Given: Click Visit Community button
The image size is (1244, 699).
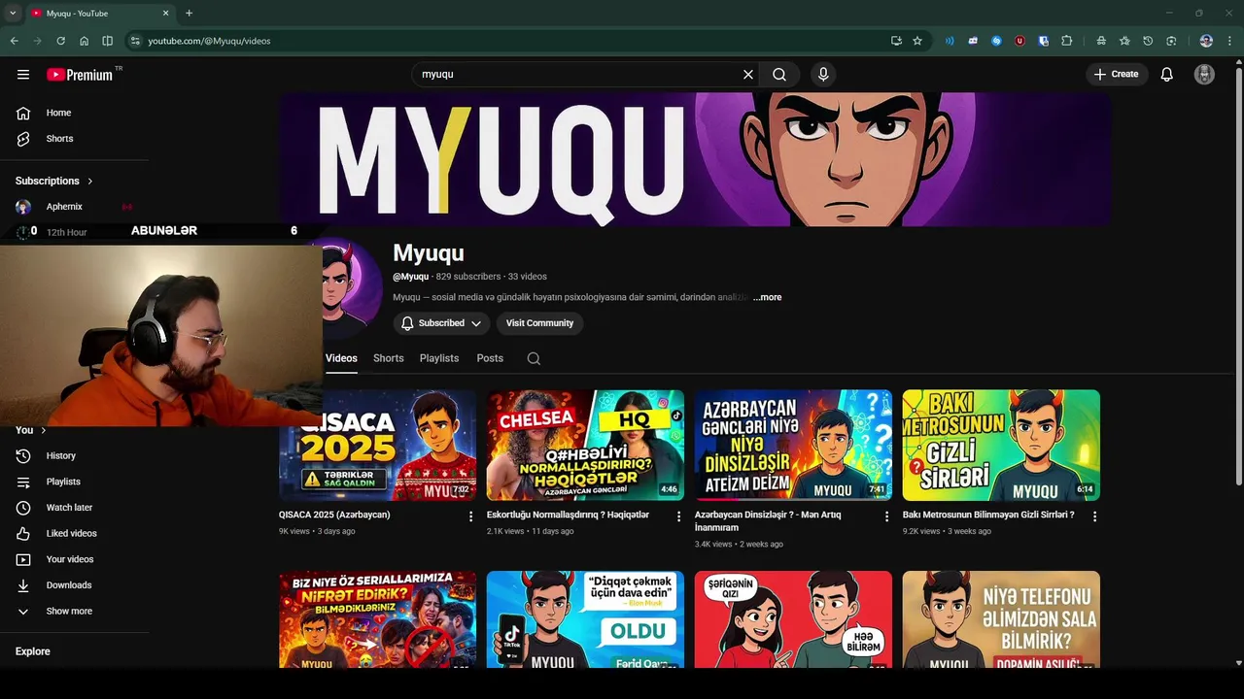Looking at the screenshot, I should coord(539,323).
